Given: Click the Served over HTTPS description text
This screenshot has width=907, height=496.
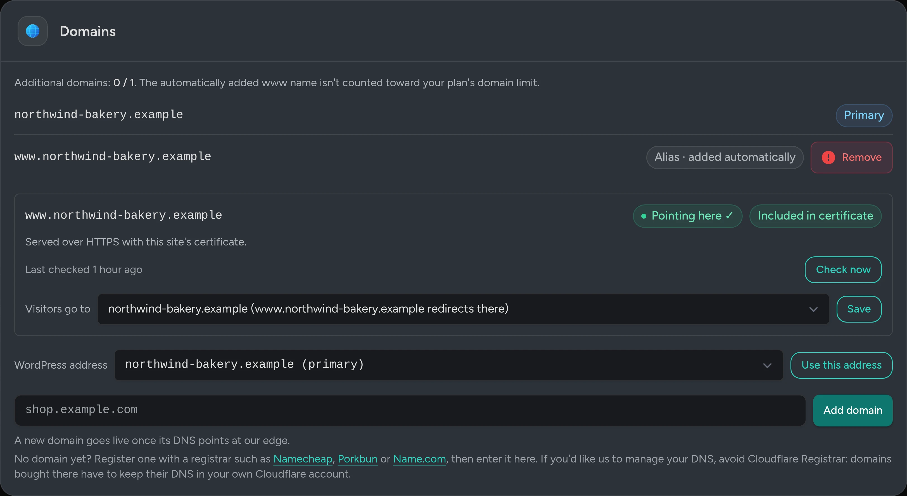Looking at the screenshot, I should pyautogui.click(x=136, y=242).
